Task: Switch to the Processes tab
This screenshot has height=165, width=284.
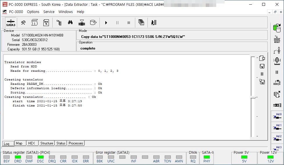Action: pyautogui.click(x=76, y=143)
